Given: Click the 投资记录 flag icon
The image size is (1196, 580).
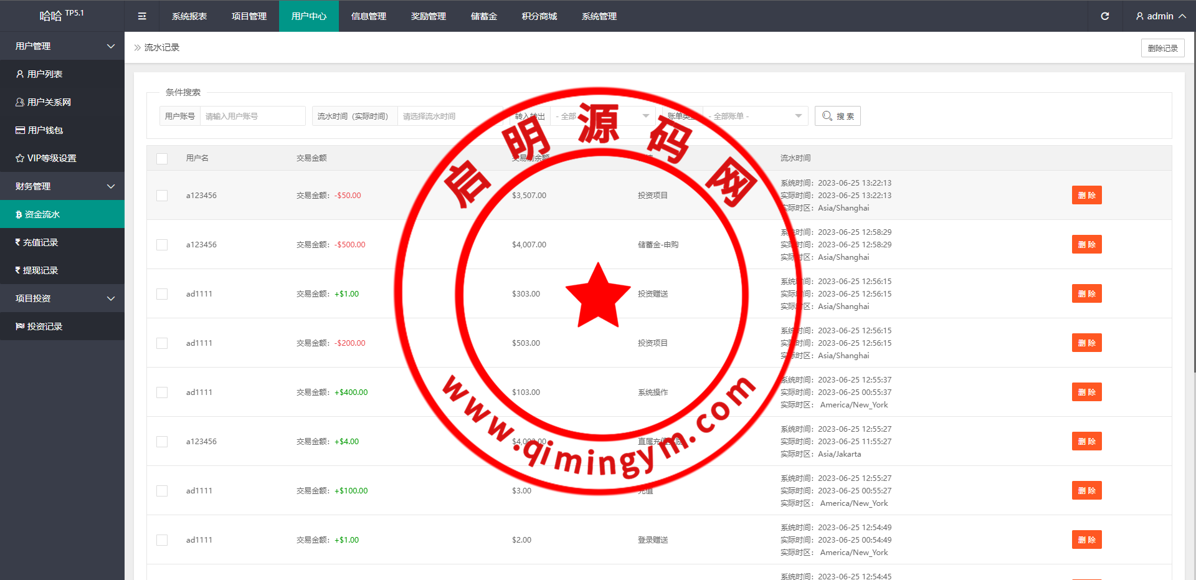Looking at the screenshot, I should point(20,326).
